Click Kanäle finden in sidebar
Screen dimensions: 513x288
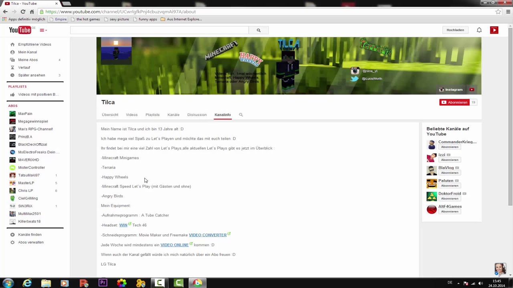coord(30,235)
